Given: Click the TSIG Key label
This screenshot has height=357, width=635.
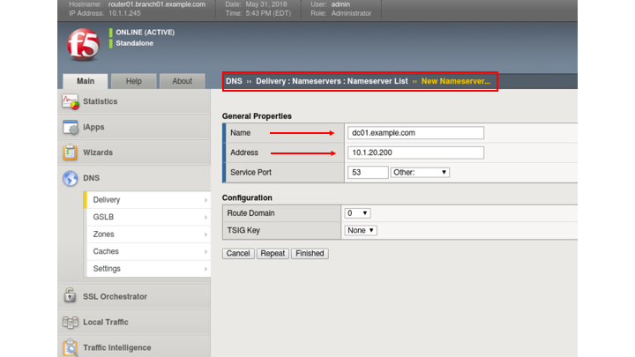Looking at the screenshot, I should 243,231.
